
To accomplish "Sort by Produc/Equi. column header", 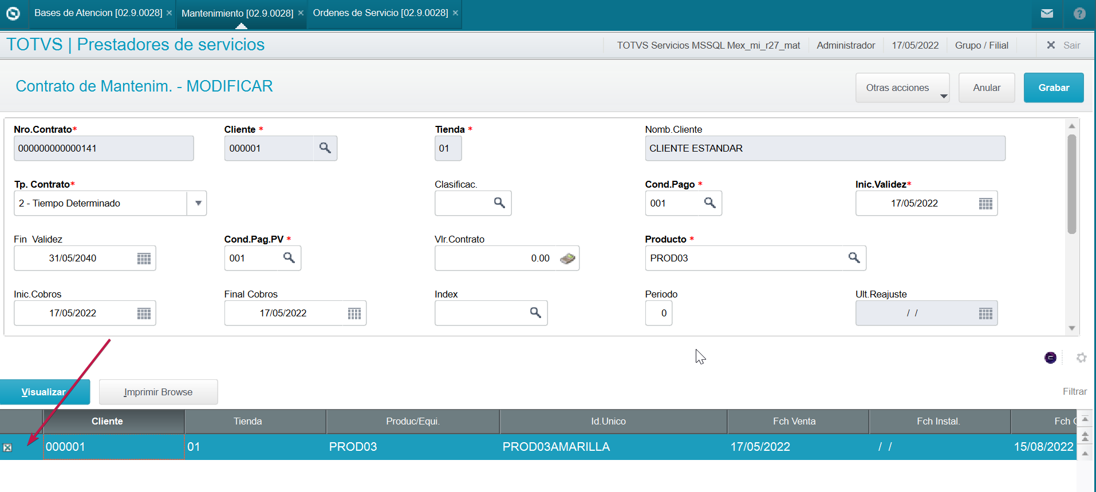I will pos(413,421).
